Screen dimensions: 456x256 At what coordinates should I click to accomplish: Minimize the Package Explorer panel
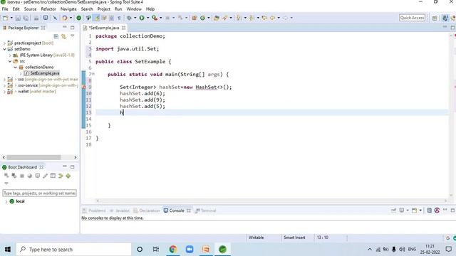65,27
